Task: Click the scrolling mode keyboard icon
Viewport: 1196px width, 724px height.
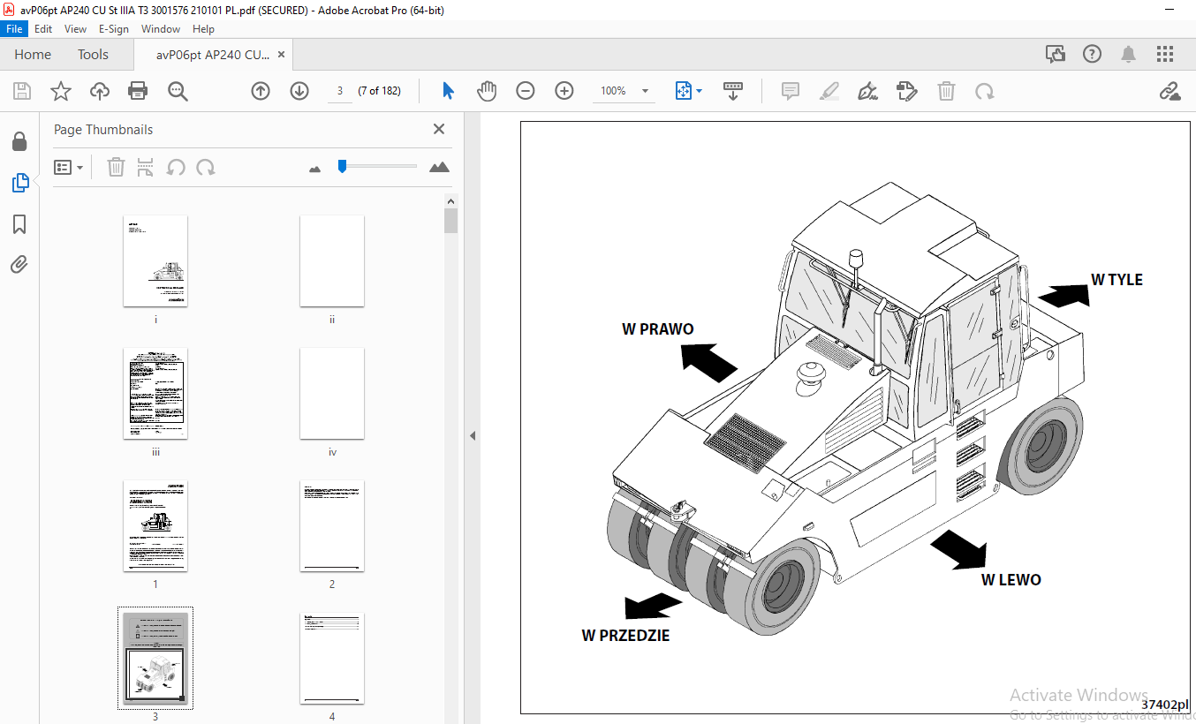Action: click(732, 91)
